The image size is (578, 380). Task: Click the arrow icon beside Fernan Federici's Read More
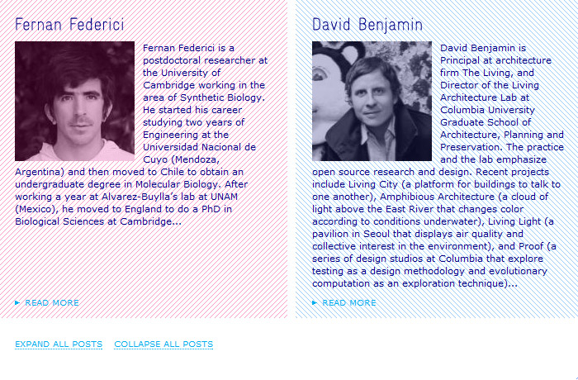(17, 303)
